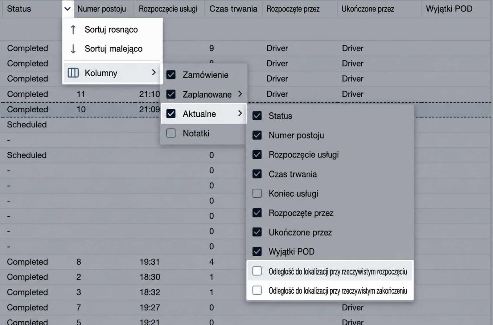Hide the Status column via checkbox

(257, 116)
